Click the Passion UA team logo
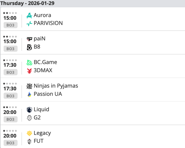This screenshot has width=185, height=148. 29,94
